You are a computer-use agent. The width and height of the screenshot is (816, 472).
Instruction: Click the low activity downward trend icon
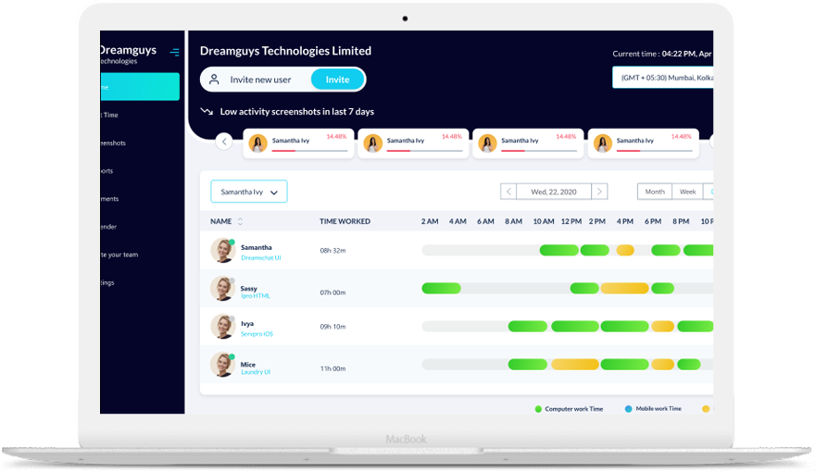tap(207, 112)
